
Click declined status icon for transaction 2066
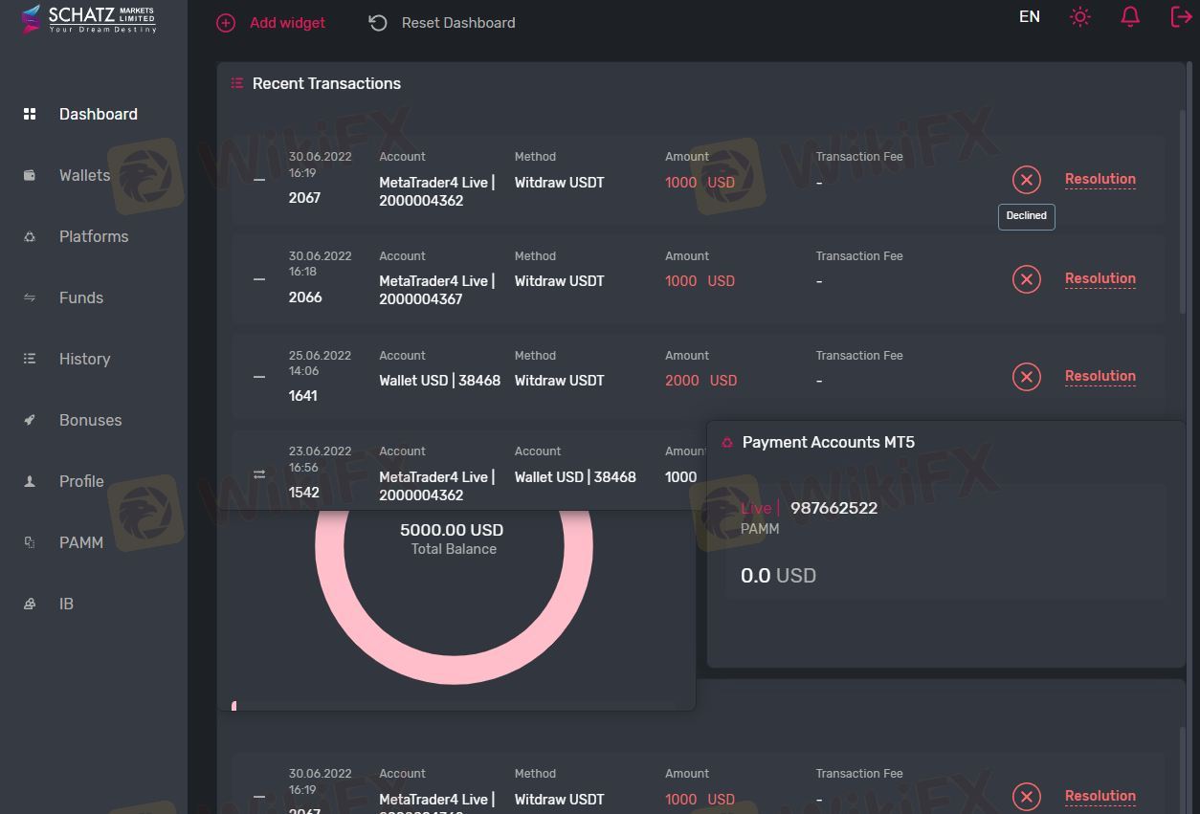[1026, 278]
